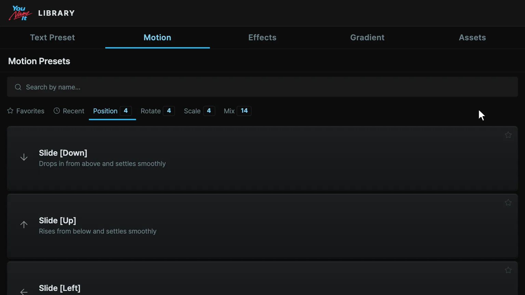Image resolution: width=525 pixels, height=295 pixels.
Task: Click the search magnifier icon
Action: point(18,87)
